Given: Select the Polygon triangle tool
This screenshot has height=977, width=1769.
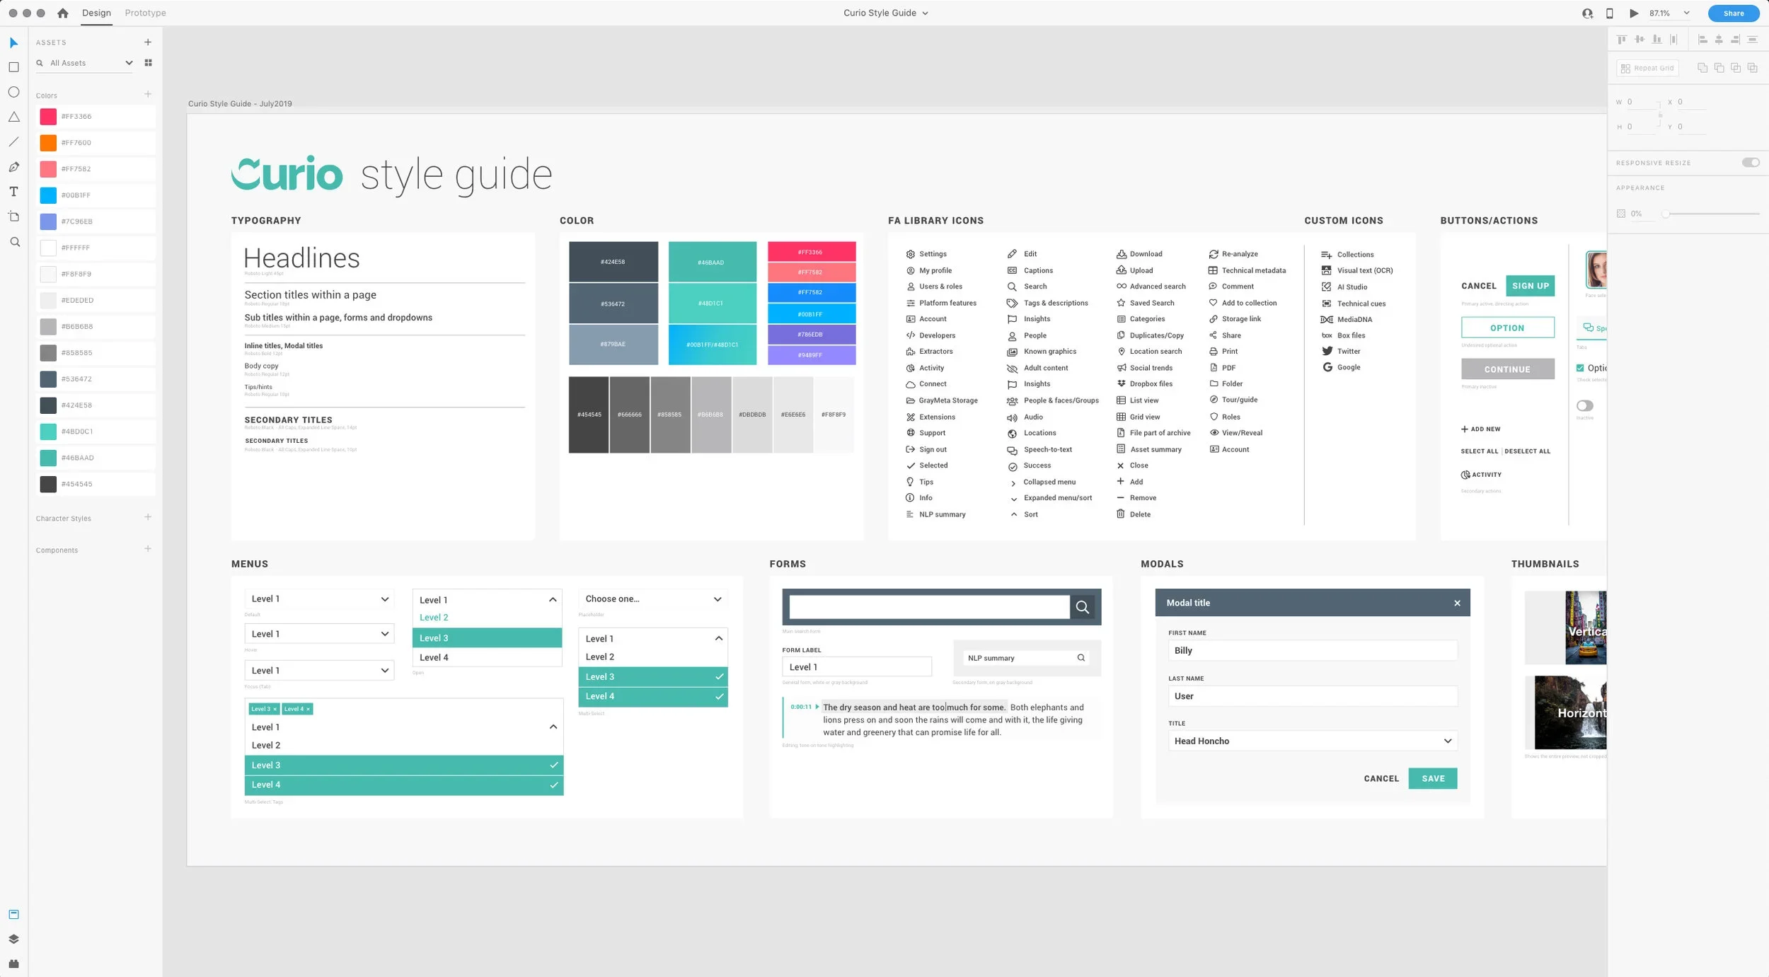Looking at the screenshot, I should pos(13,117).
